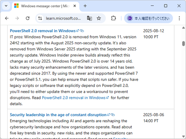
Task: Reload the current page
Action: pyautogui.click(x=28, y=18)
